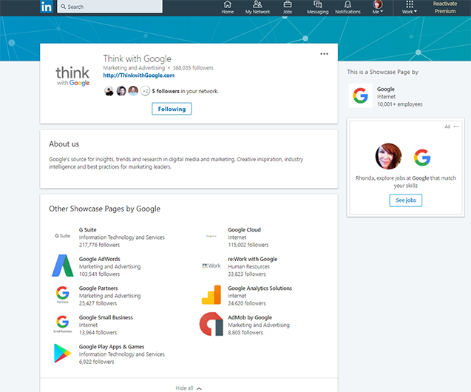Open the G Suite logo icon
Viewport: 471px width, 392px height.
click(62, 236)
